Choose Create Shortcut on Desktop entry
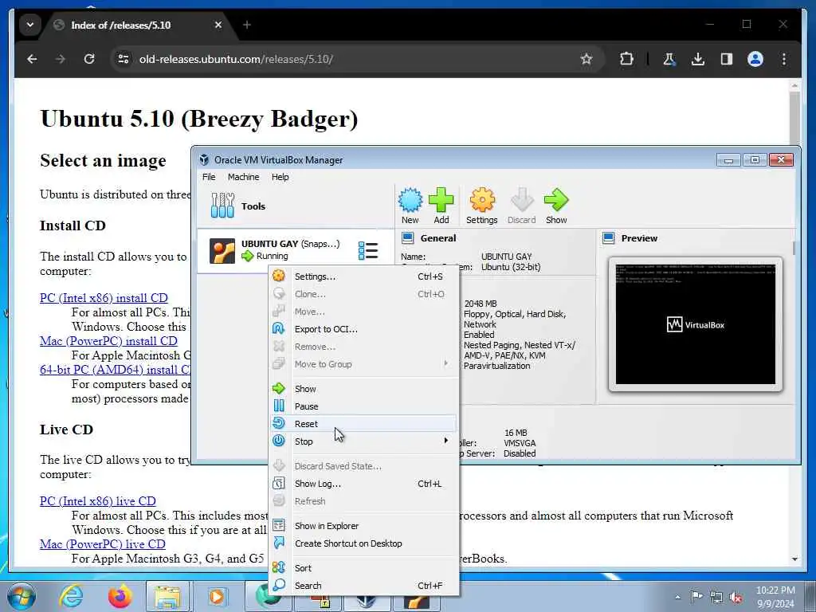The height and width of the screenshot is (612, 816). [x=364, y=543]
